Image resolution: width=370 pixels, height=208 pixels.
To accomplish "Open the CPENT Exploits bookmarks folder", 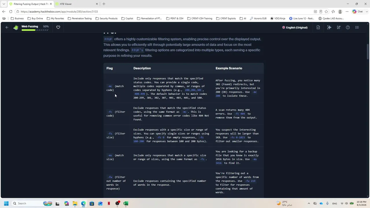I will (x=226, y=18).
